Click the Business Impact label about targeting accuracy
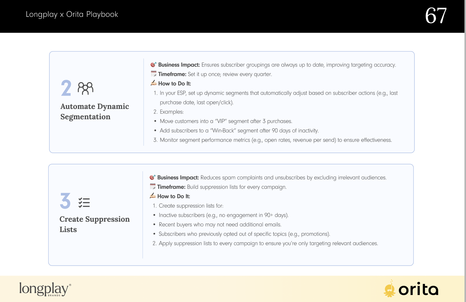This screenshot has width=466, height=302. [x=179, y=65]
